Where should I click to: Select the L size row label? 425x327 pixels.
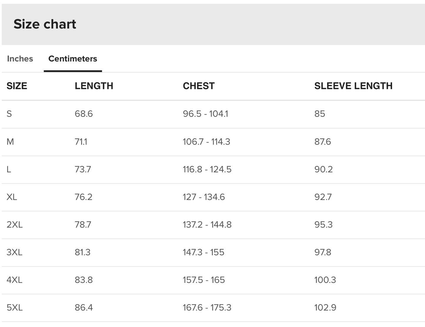pos(9,170)
